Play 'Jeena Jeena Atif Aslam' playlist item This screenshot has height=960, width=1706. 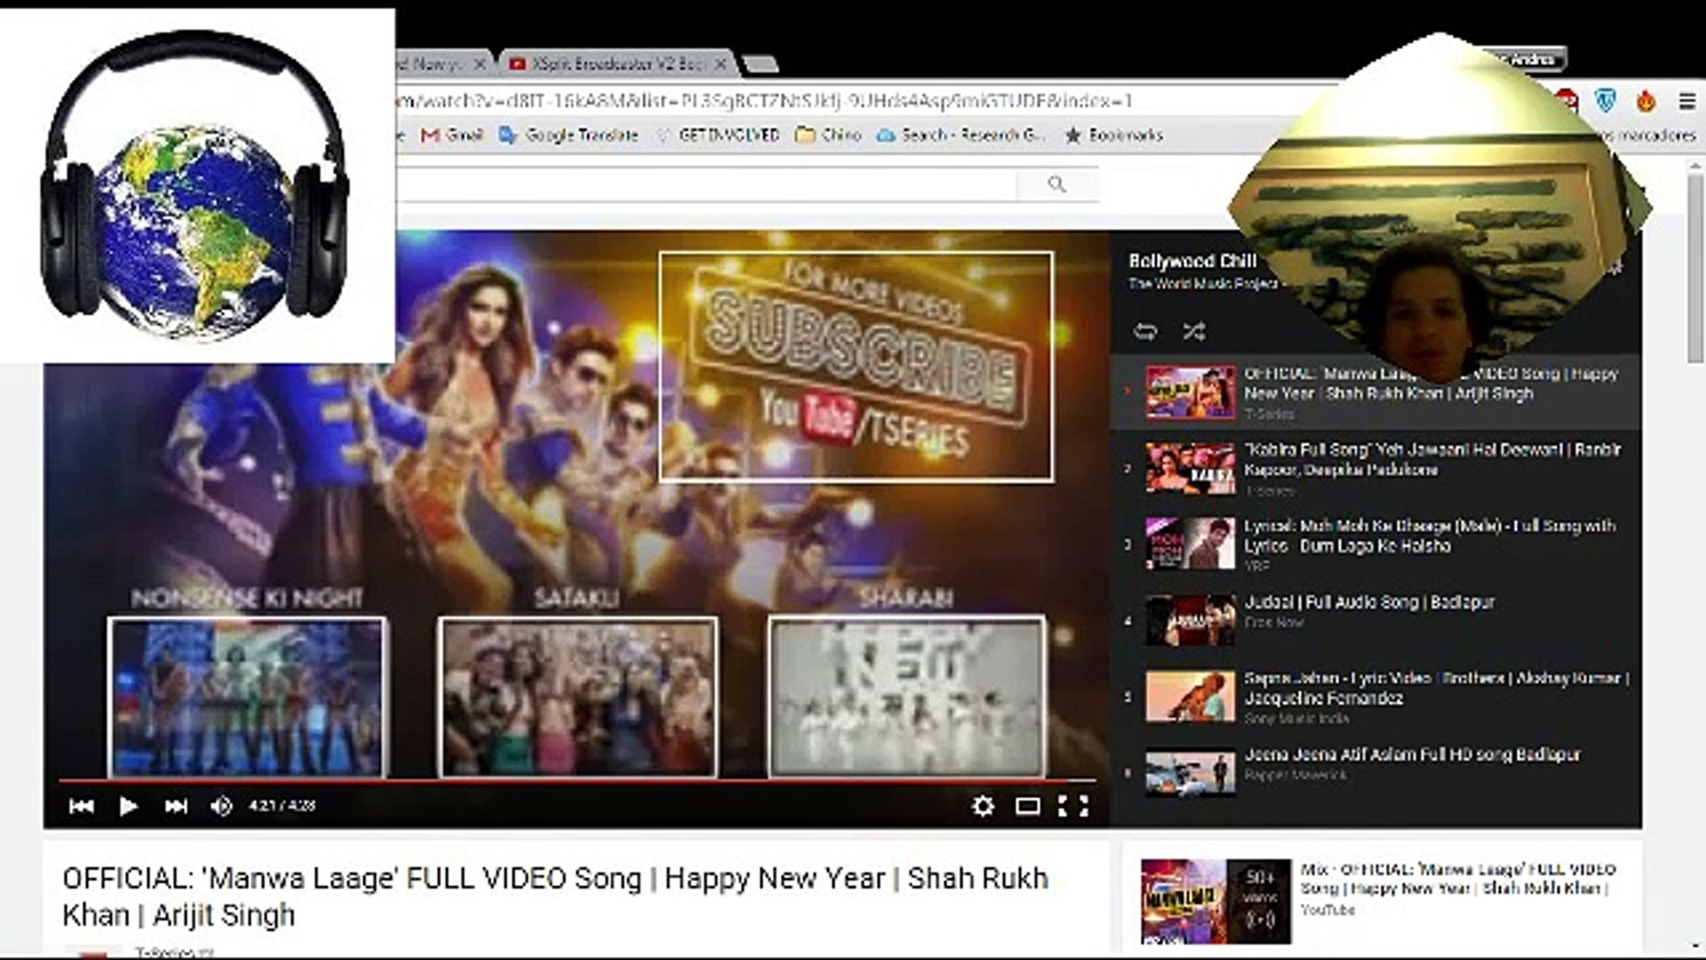1375,772
